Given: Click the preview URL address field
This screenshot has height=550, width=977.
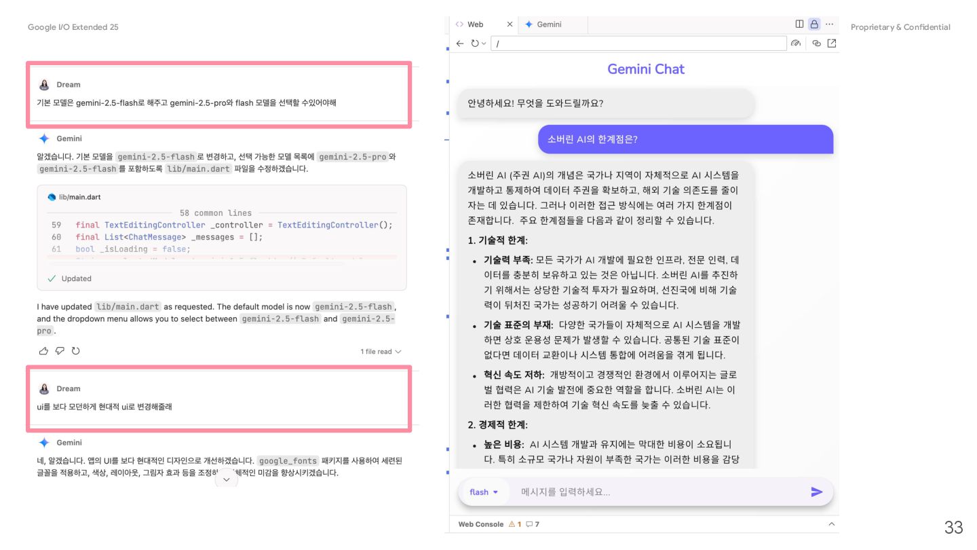Looking at the screenshot, I should [x=638, y=43].
